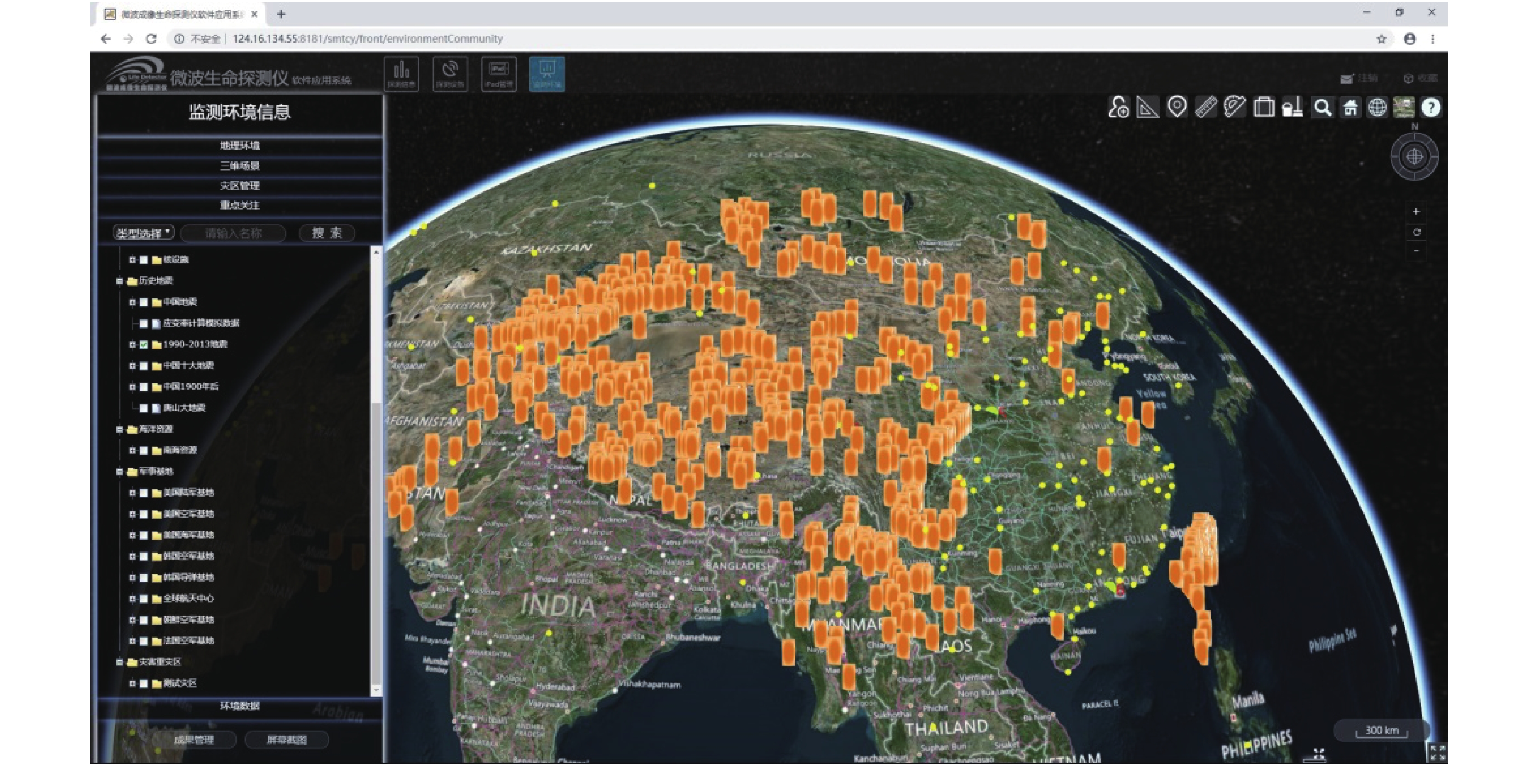Check the 中国地震 checkbox
Viewport: 1538px width, 766px height.
point(143,302)
